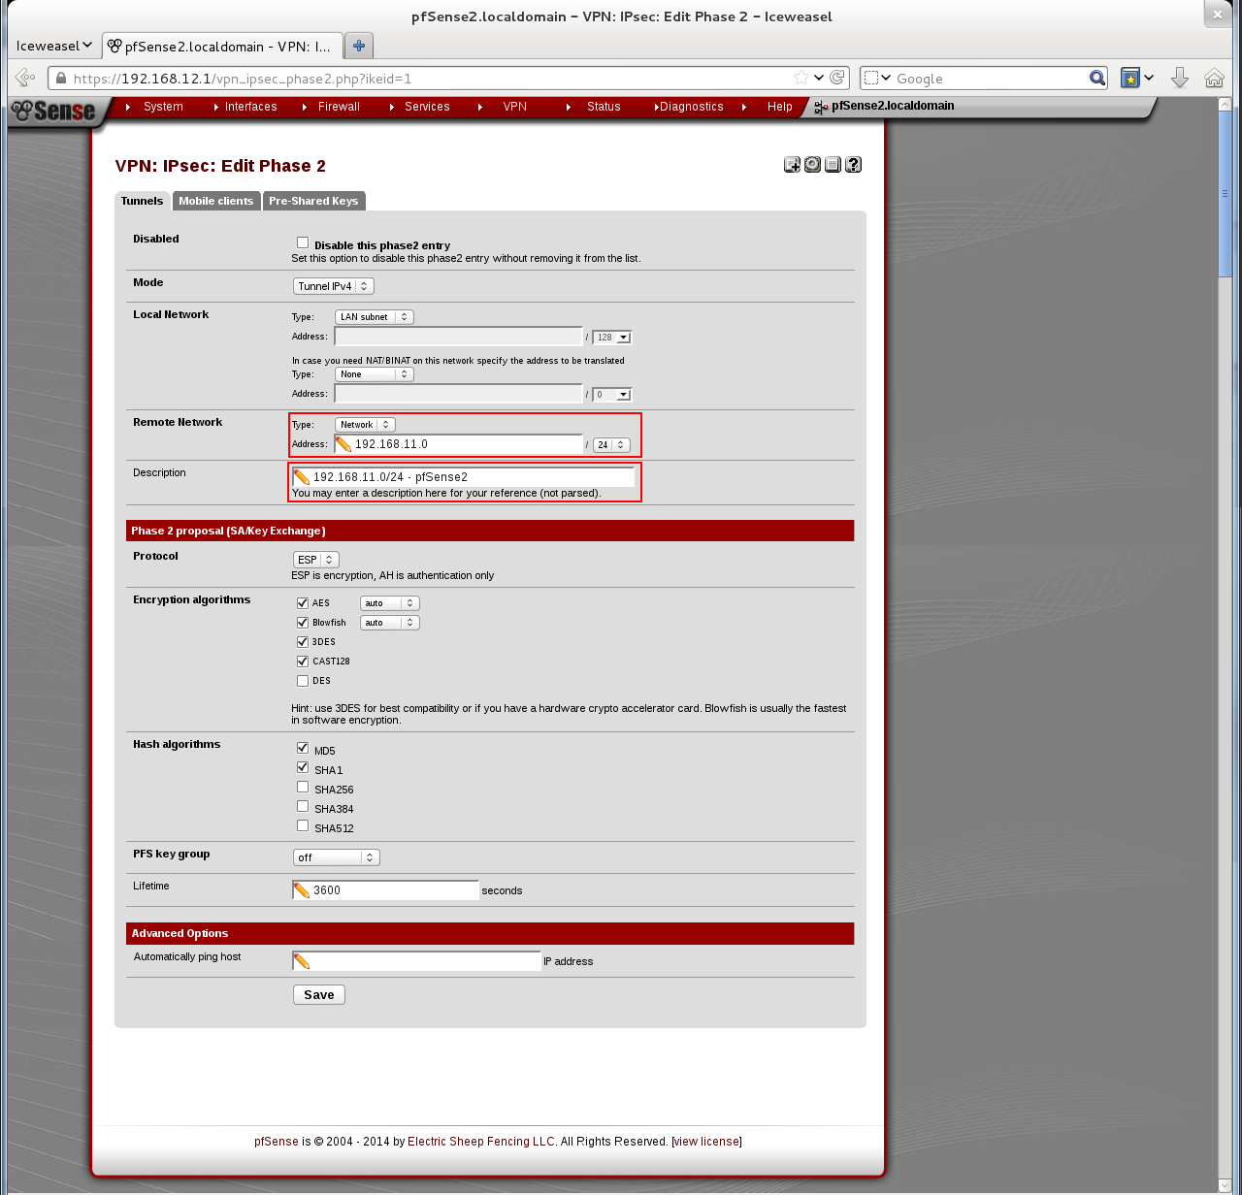This screenshot has height=1195, width=1242.
Task: Click the log viewer icon next to help
Action: 833,164
